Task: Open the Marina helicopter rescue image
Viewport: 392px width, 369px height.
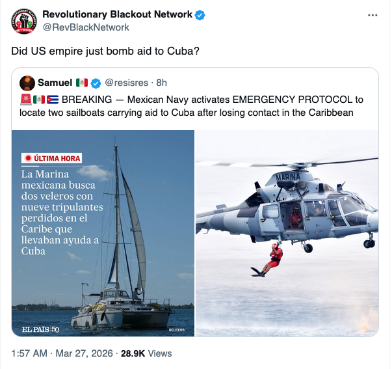Action: pos(287,233)
